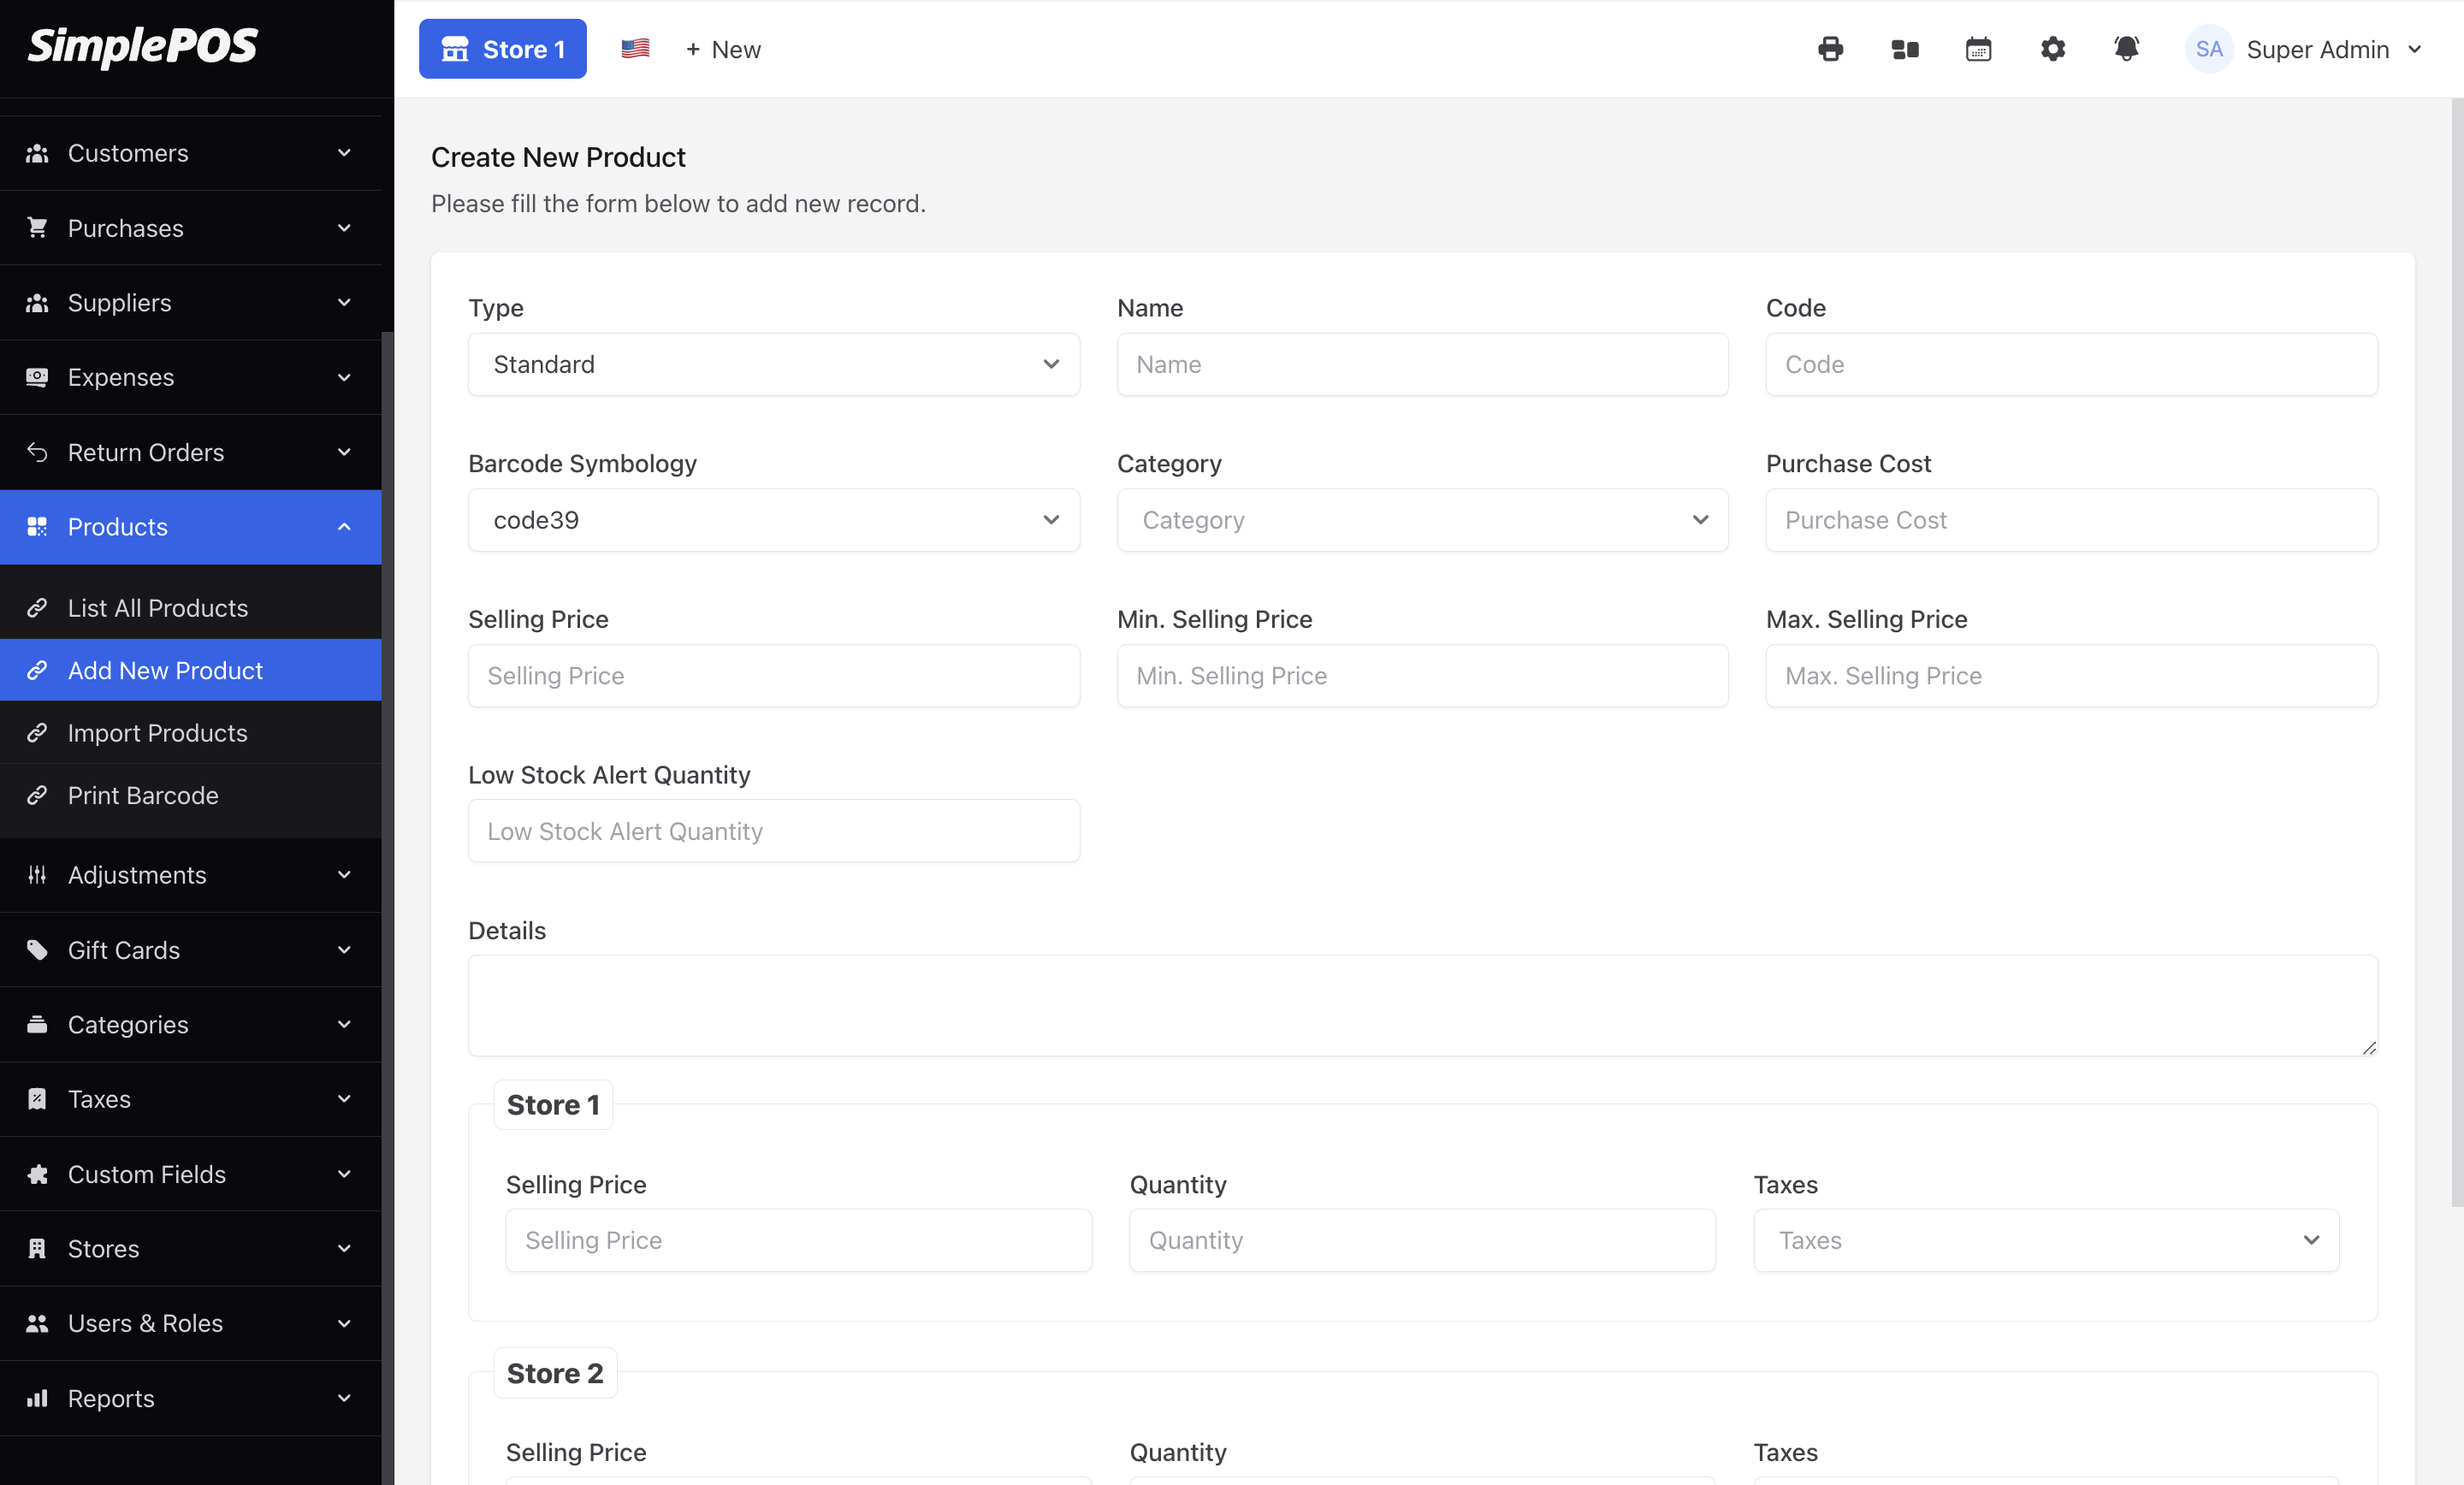
Task: Click the Store 1 button
Action: [502, 49]
